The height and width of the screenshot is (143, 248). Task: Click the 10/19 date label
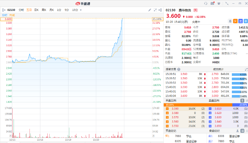68,140
